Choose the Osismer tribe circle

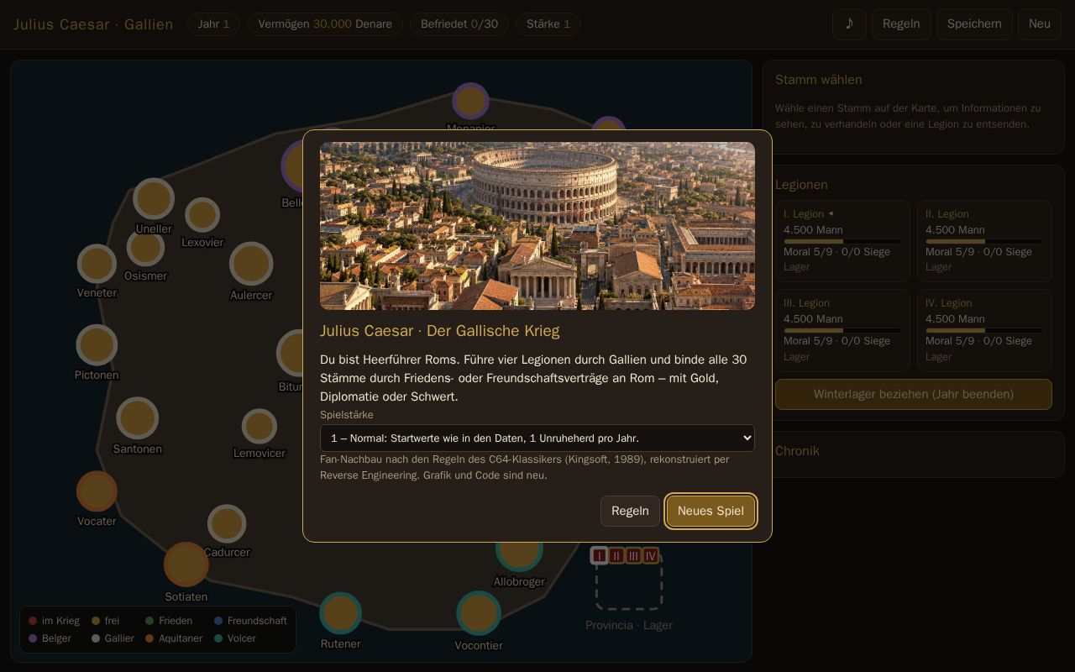click(x=145, y=247)
